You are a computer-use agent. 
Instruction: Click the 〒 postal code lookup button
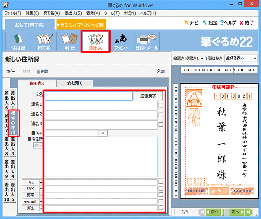point(103,133)
